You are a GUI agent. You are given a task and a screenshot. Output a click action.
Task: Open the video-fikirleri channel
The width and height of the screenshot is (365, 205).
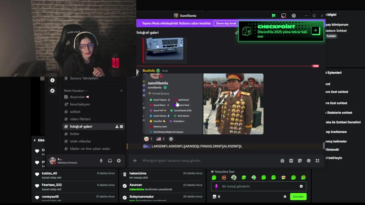[94, 119]
